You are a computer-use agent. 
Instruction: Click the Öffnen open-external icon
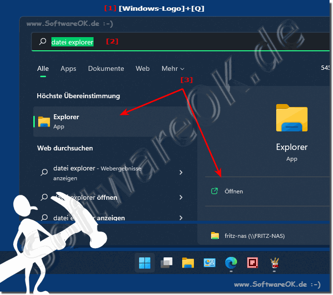click(x=214, y=191)
